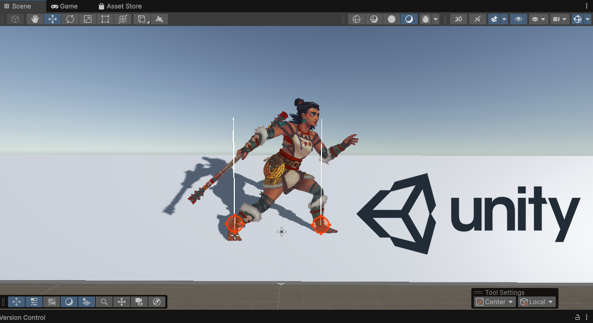Select the Scale tool
This screenshot has width=593, height=323.
pyautogui.click(x=87, y=19)
